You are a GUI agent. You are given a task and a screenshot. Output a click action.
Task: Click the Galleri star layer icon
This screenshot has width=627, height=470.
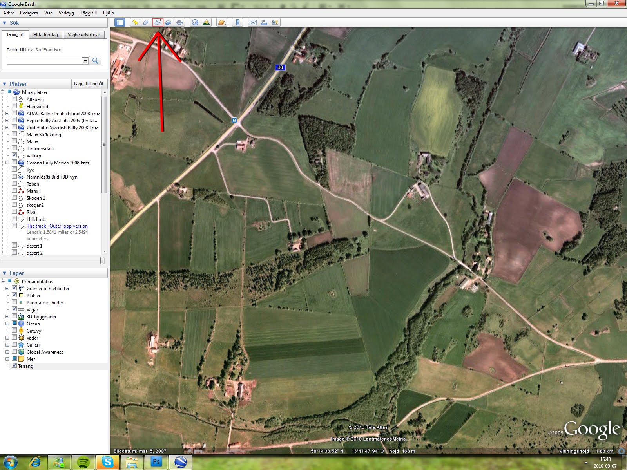pyautogui.click(x=21, y=345)
